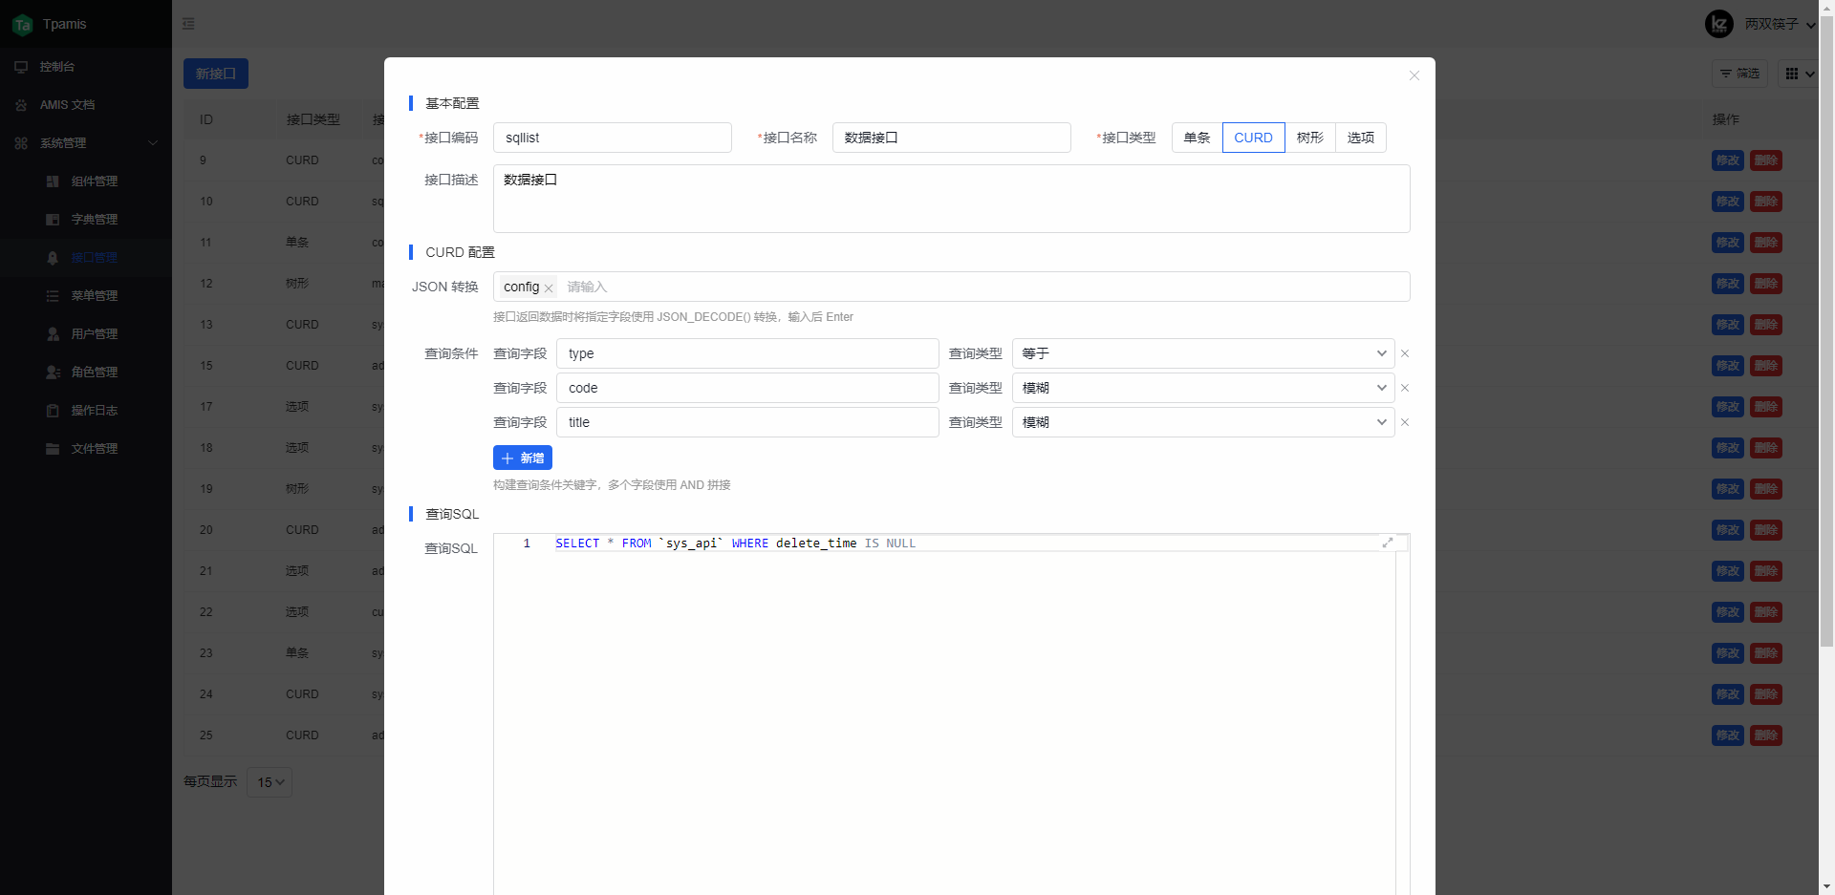
Task: Click 修改 button for row ID 17
Action: (1727, 407)
